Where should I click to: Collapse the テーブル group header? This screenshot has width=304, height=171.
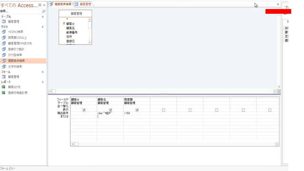(x=43, y=17)
